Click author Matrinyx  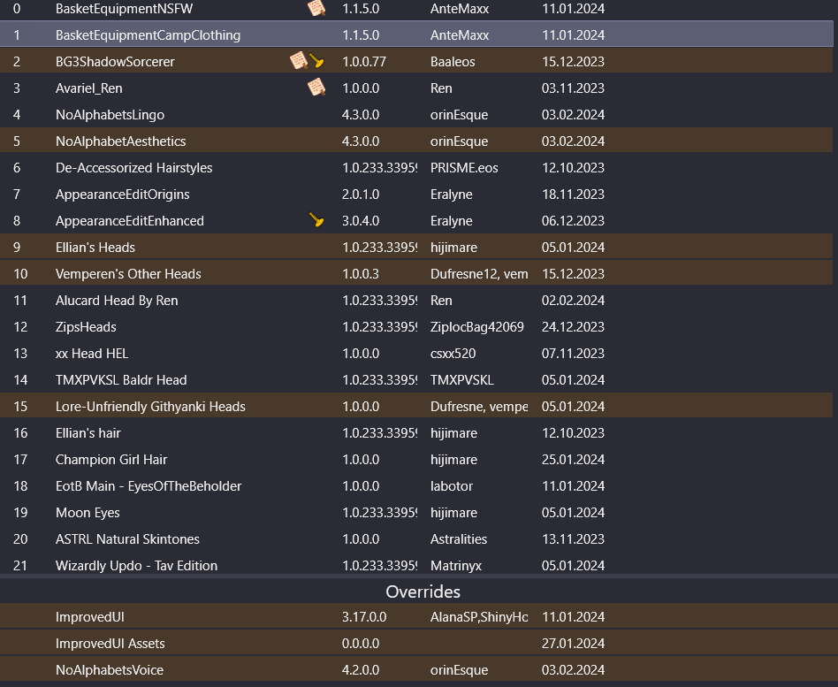click(456, 566)
